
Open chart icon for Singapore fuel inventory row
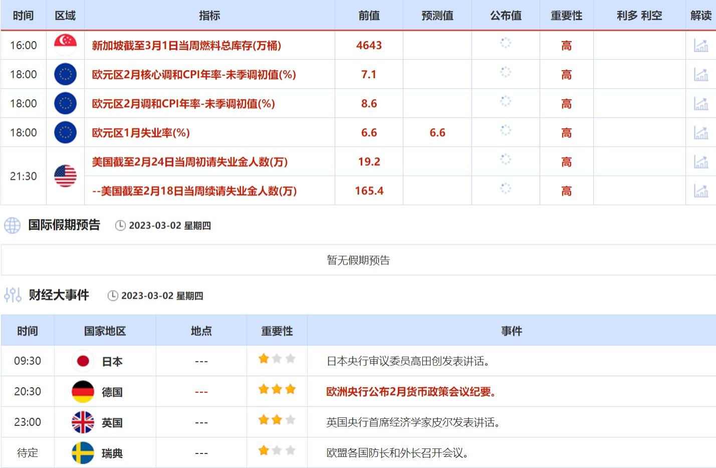coord(700,46)
